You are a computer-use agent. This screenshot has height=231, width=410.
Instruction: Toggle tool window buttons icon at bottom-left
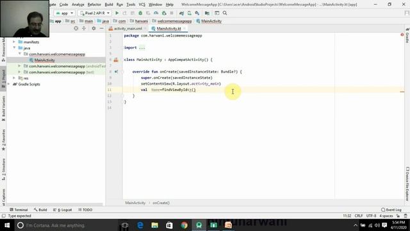pos(3,216)
